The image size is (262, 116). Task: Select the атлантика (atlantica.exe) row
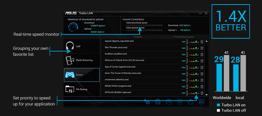pos(153,80)
